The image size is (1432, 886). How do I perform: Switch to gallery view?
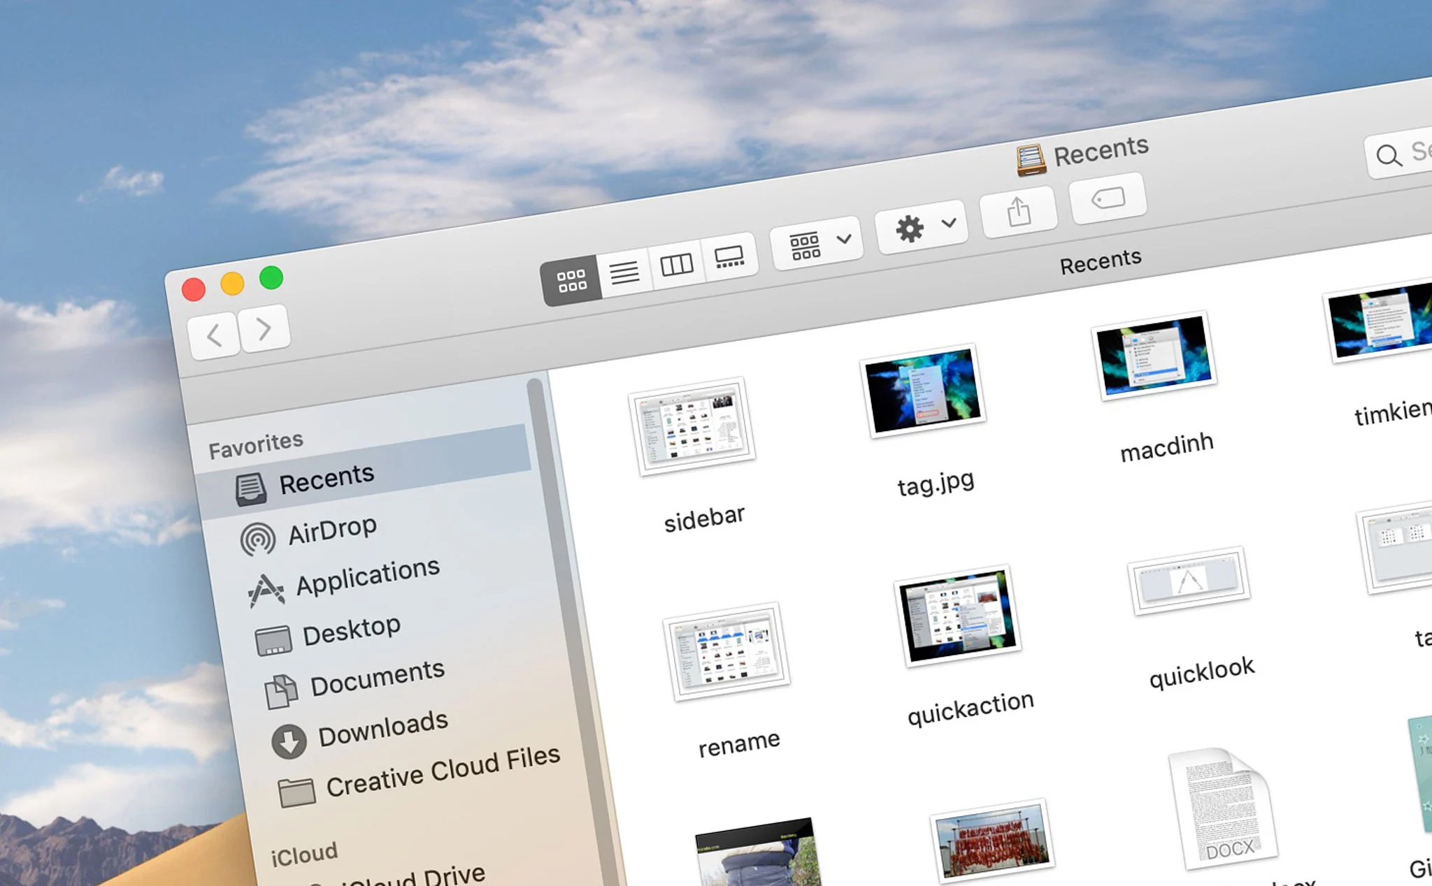[729, 257]
